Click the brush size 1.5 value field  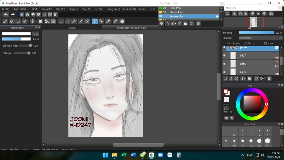[x=36, y=34]
